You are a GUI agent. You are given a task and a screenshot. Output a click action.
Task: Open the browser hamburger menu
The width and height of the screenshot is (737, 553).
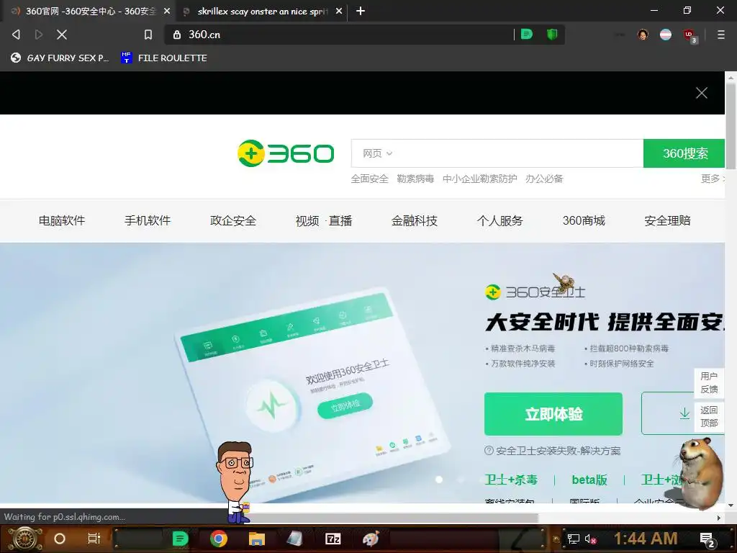click(721, 35)
